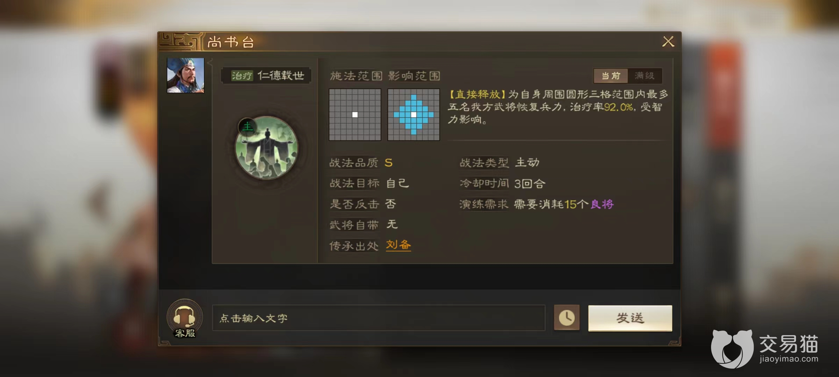839x377 pixels.
Task: Click the 发送 send button
Action: pos(630,318)
